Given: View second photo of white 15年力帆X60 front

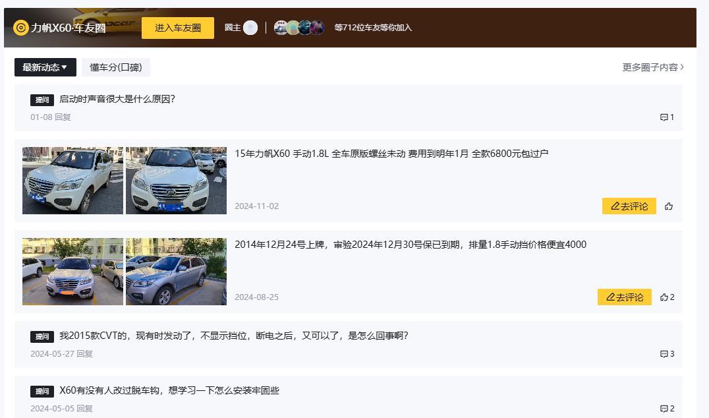Looking at the screenshot, I should click(176, 181).
